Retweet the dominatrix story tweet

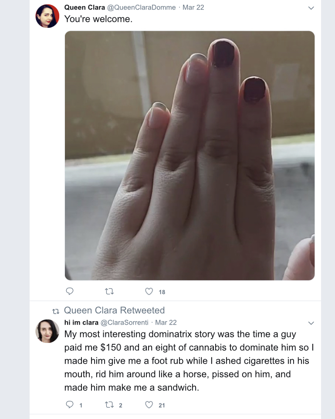click(109, 405)
